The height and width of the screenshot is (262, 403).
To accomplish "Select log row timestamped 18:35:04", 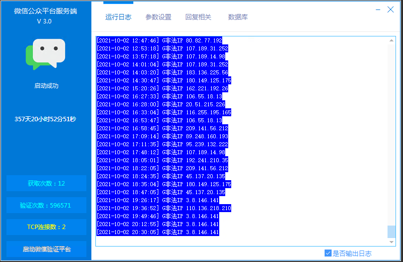I will click(164, 184).
